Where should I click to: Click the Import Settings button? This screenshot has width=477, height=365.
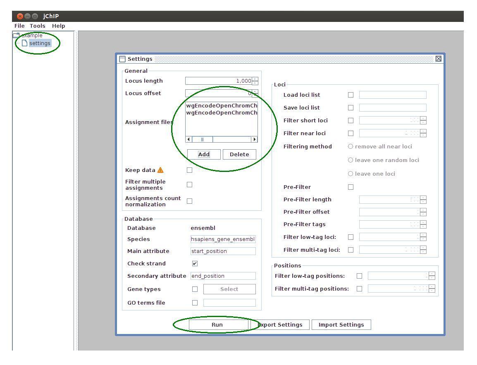pos(341,324)
